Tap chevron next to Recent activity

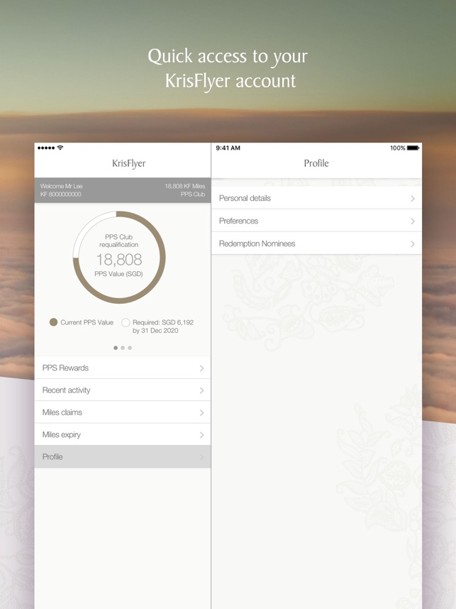click(x=202, y=390)
